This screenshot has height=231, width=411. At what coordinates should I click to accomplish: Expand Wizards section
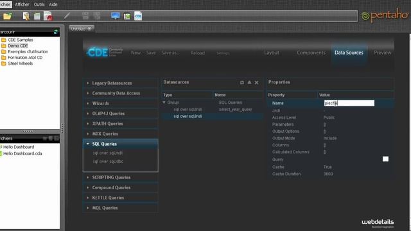tap(121, 103)
